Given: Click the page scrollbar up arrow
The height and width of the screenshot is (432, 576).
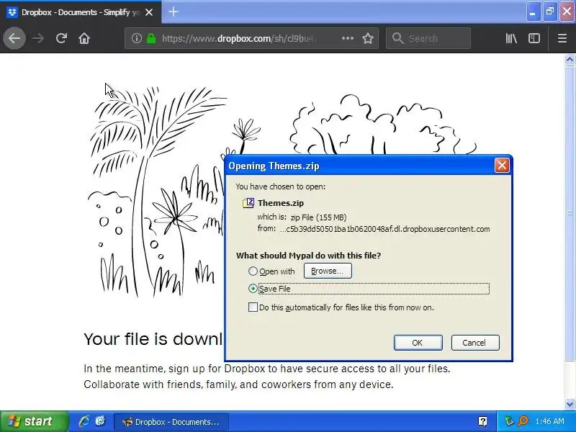Looking at the screenshot, I should pos(570,60).
